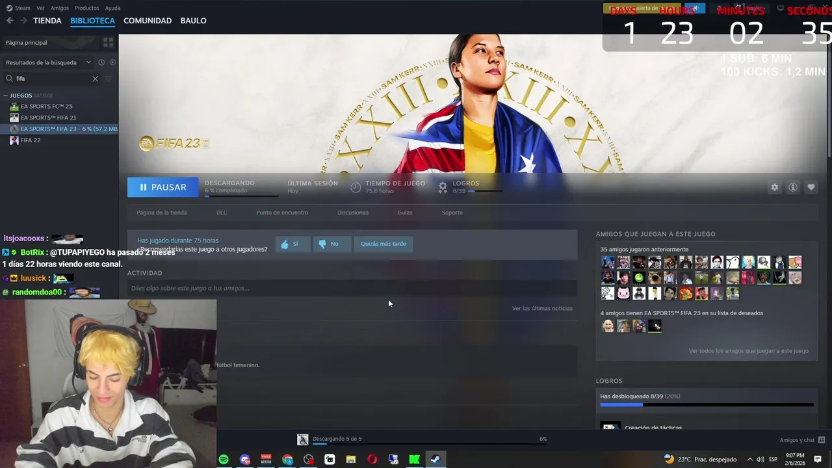Click the LOGROS achievements progress bar
This screenshot has width=832, height=468.
coord(707,405)
